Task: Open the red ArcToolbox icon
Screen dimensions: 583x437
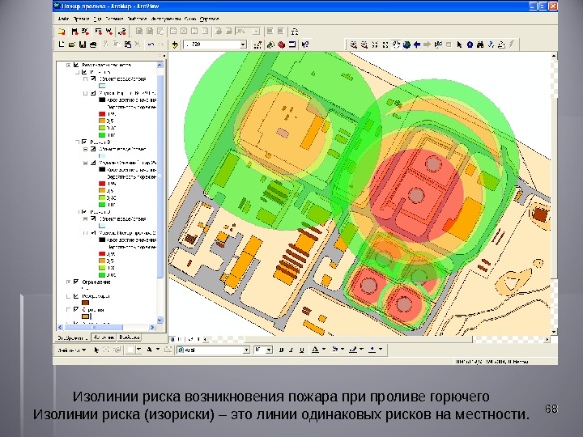Action: (282, 45)
